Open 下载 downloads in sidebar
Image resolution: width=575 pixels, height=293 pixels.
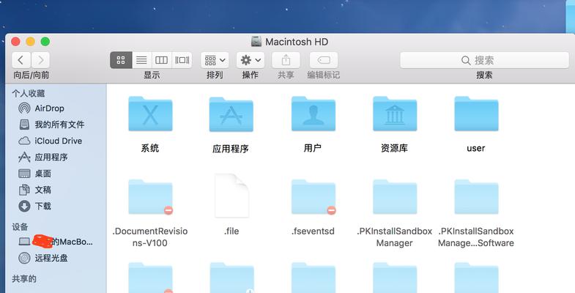coord(42,206)
